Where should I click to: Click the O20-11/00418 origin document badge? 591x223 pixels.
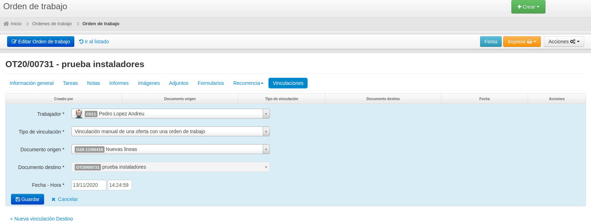pyautogui.click(x=90, y=149)
